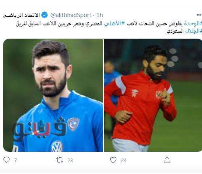Image resolution: width=202 pixels, height=174 pixels.
Task: Open the #الوحدة hashtag
Action: click(193, 23)
